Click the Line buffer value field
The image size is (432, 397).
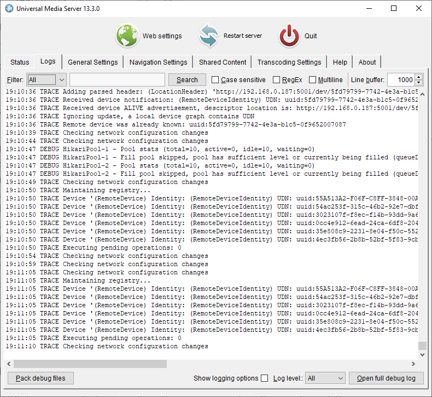(401, 80)
